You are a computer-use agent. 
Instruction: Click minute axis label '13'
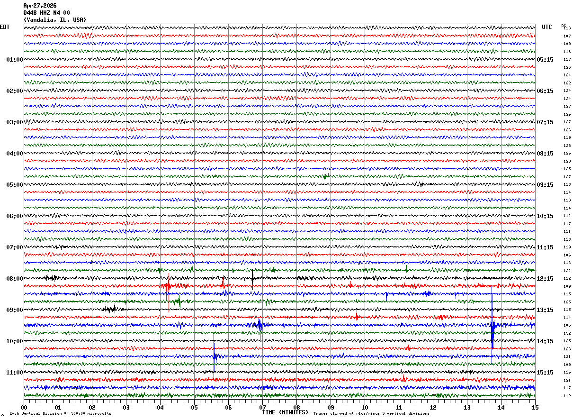tap(467, 407)
